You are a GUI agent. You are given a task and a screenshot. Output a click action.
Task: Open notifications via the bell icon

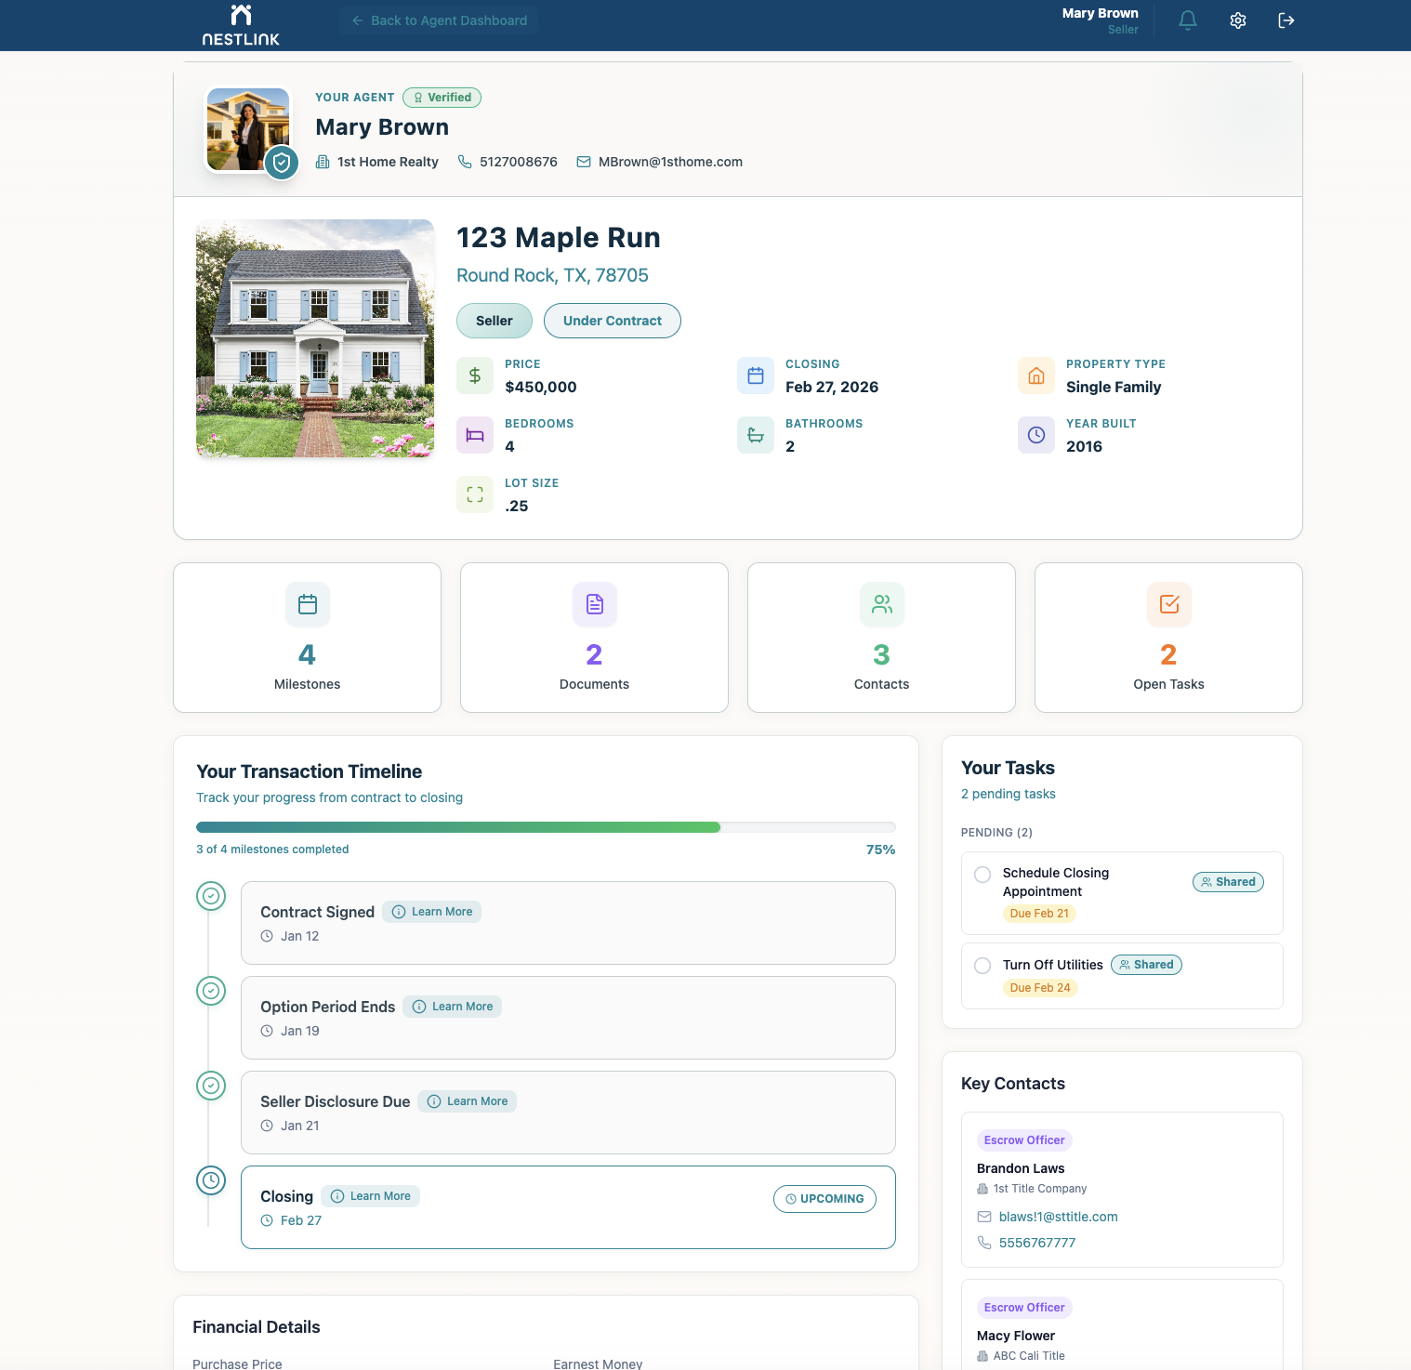pos(1187,20)
